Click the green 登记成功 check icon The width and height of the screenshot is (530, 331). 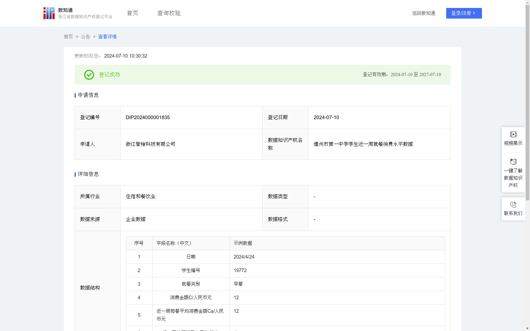[x=89, y=75]
